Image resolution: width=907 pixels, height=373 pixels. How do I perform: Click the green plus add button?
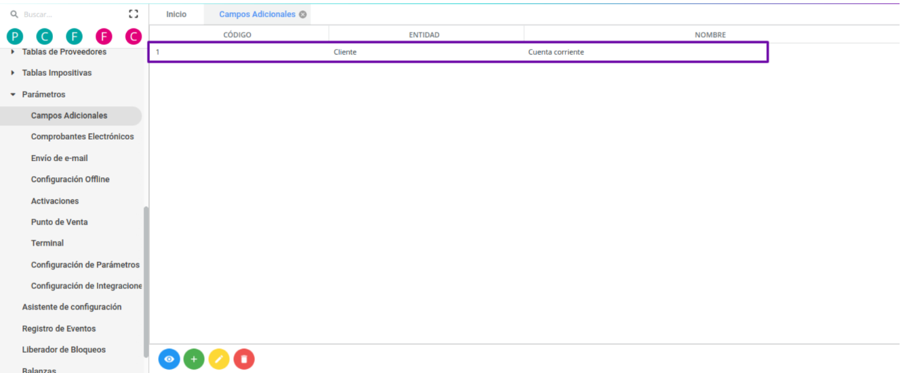click(x=194, y=359)
